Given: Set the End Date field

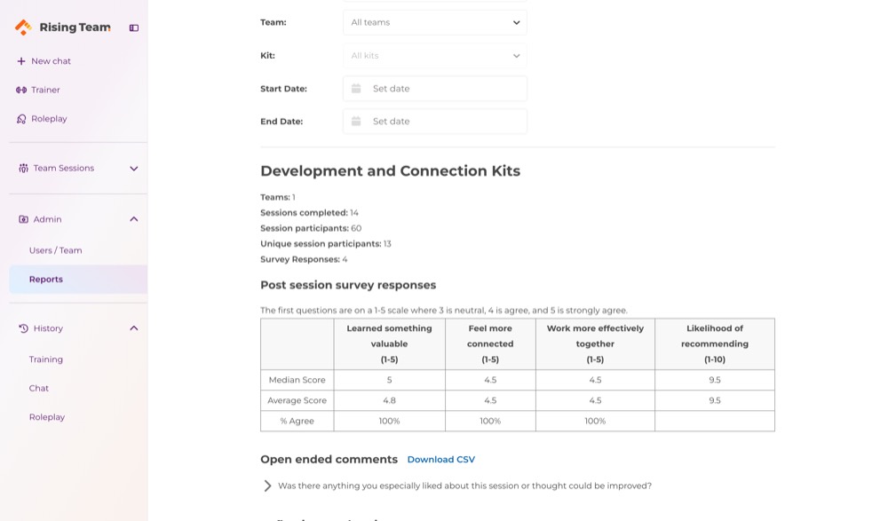Looking at the screenshot, I should [x=435, y=122].
